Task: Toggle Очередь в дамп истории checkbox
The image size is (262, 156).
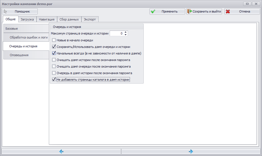Action: [x=54, y=73]
